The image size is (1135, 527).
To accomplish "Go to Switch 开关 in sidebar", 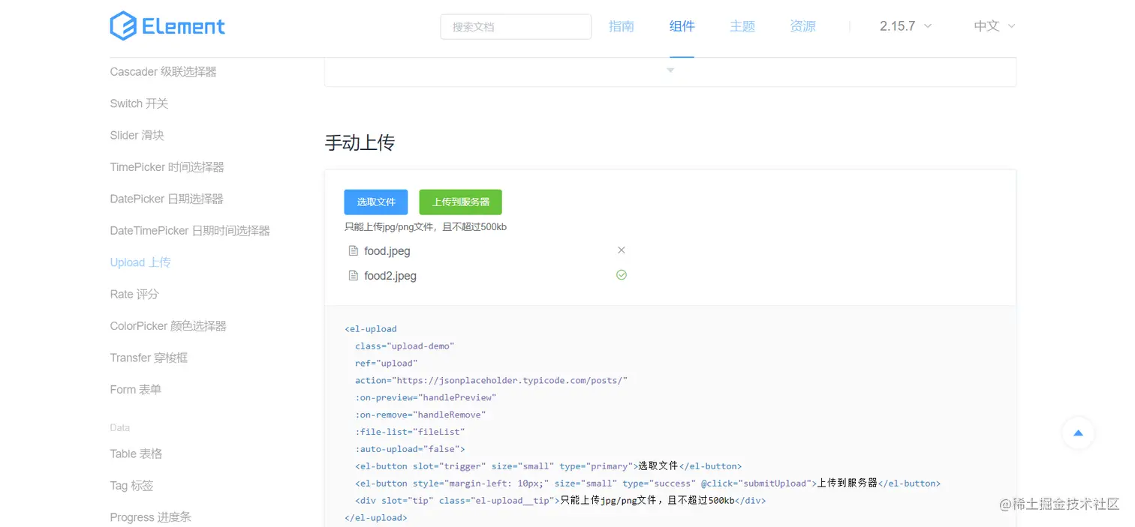I will point(139,103).
